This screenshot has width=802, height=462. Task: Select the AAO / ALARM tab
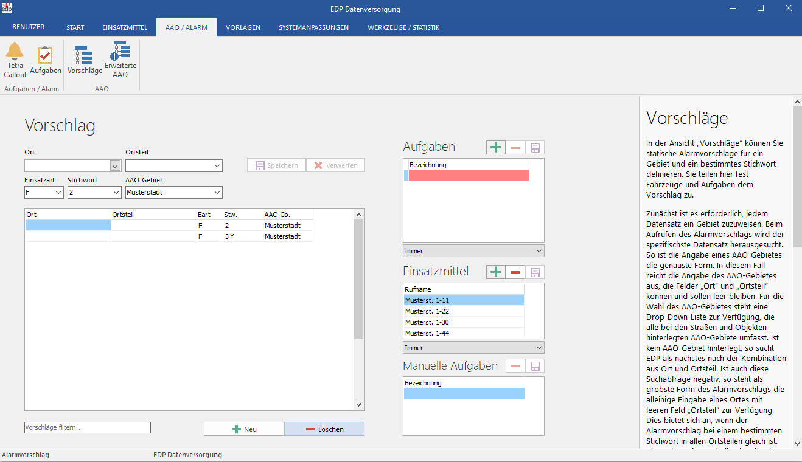click(x=186, y=27)
